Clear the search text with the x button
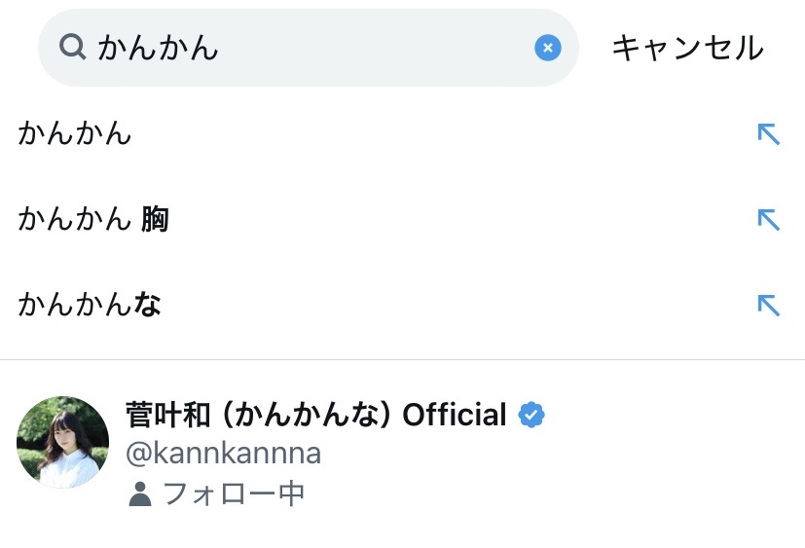 [548, 47]
